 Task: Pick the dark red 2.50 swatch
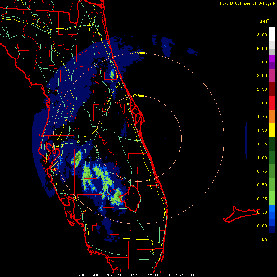coord(272,89)
